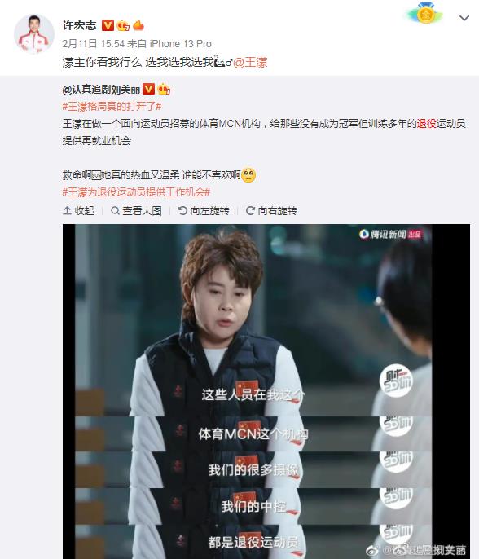Click the orange V verified badge beside 许宏志
This screenshot has height=559, width=479.
[108, 25]
